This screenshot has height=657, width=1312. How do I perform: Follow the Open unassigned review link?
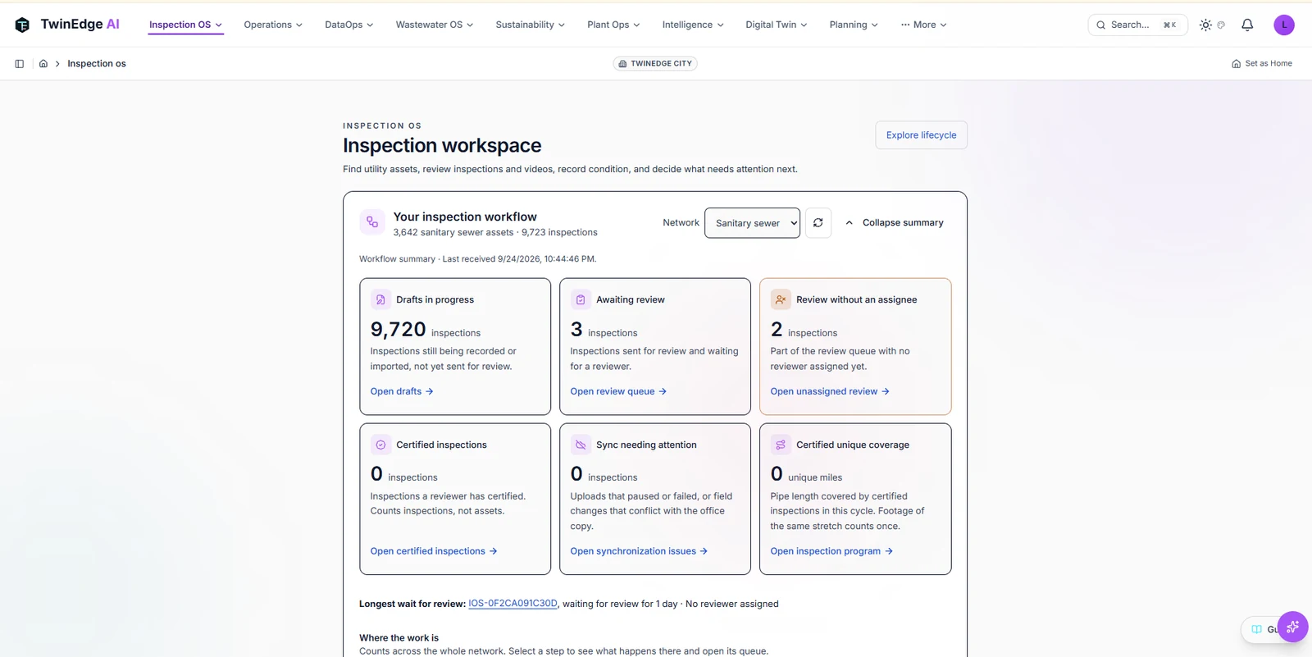click(830, 392)
